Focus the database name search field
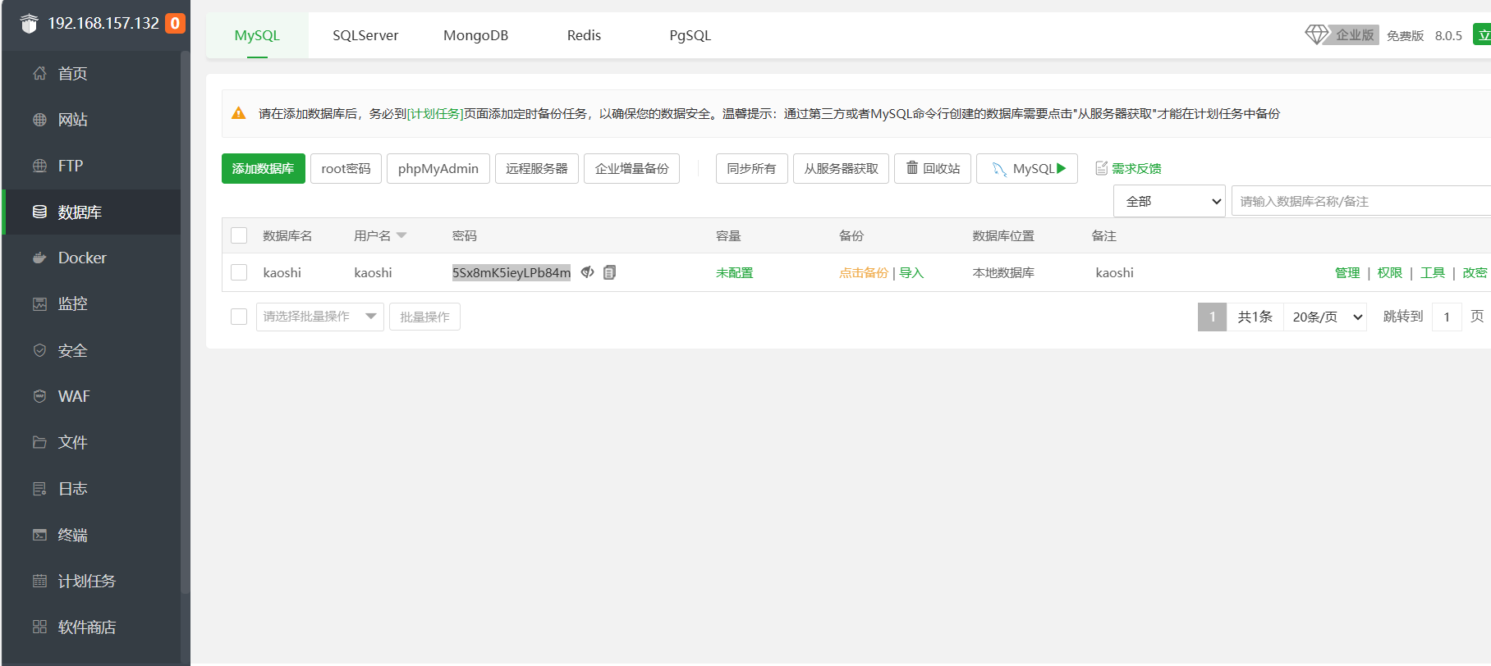 tap(1361, 201)
